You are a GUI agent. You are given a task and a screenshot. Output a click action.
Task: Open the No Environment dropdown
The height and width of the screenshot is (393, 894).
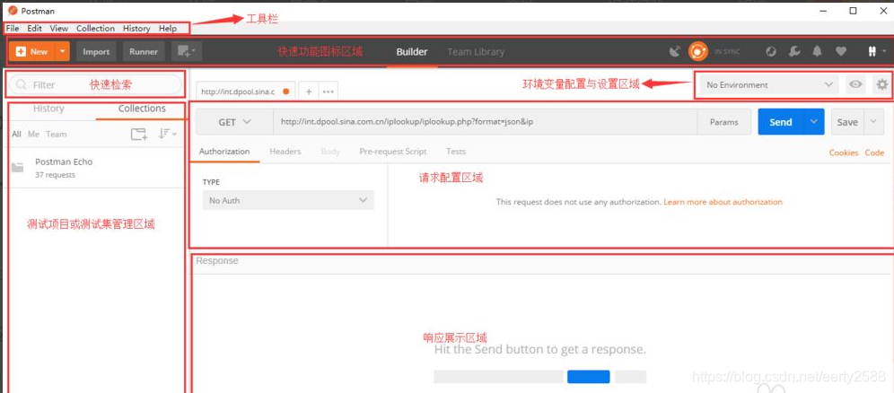coord(769,85)
